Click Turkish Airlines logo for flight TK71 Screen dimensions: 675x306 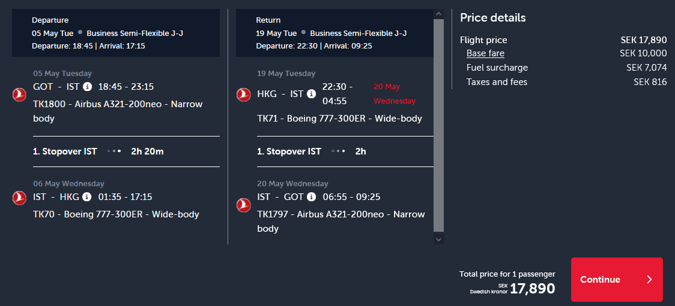click(243, 95)
